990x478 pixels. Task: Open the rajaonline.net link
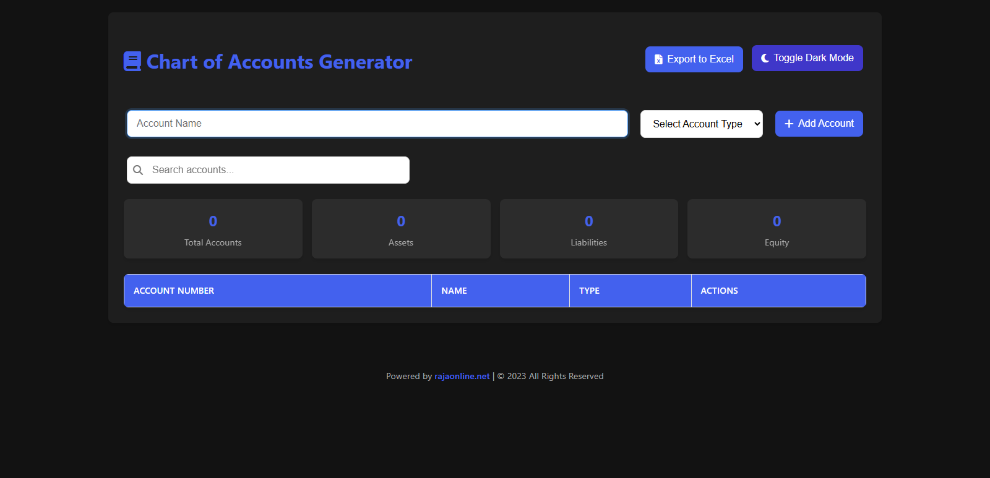462,376
